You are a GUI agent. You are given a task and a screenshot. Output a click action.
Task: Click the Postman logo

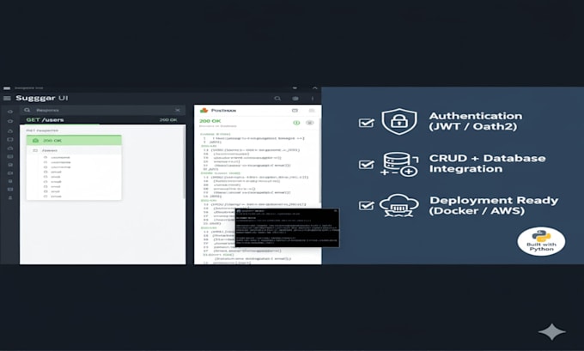tap(204, 110)
